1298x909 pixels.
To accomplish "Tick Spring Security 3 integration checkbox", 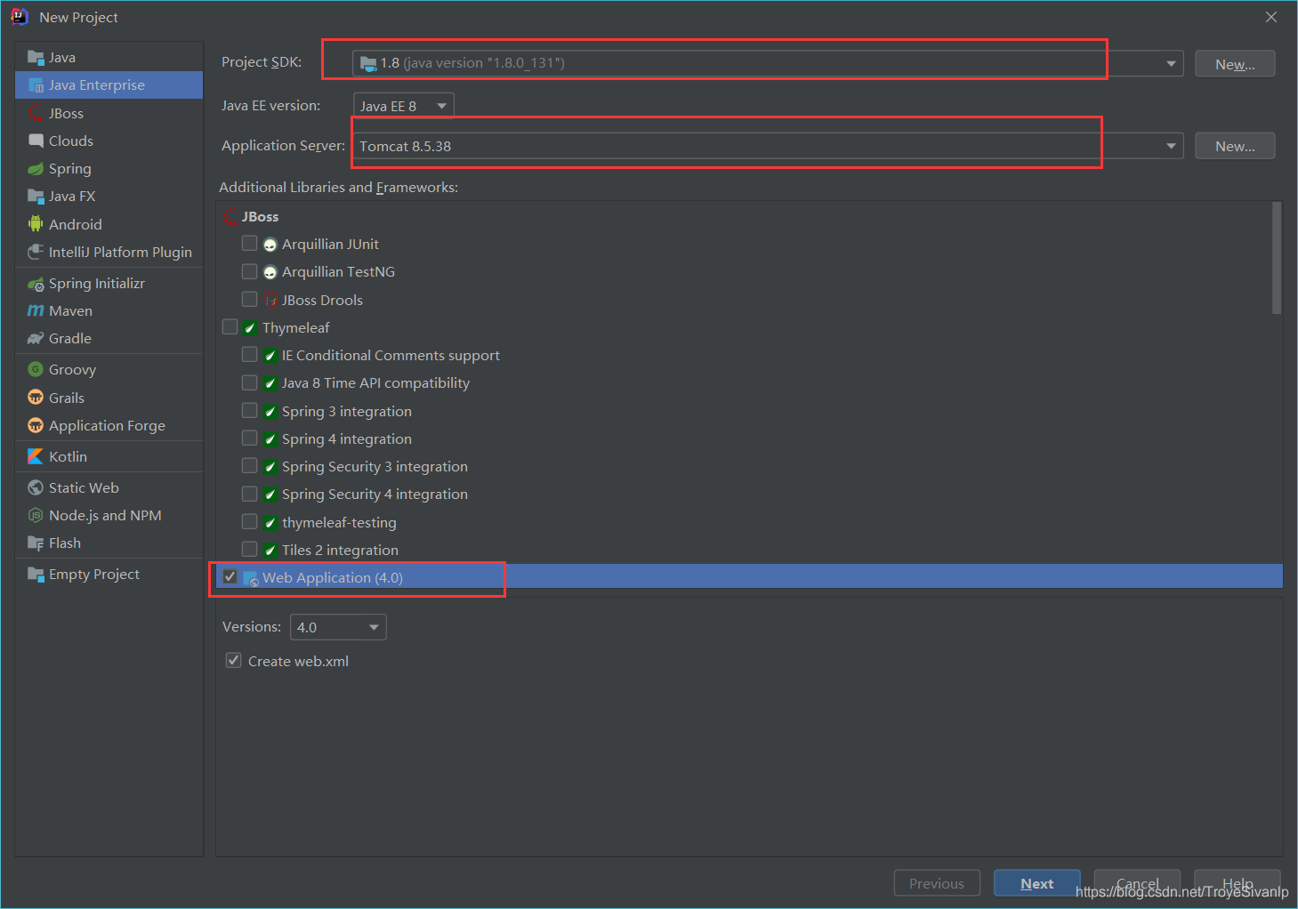I will pyautogui.click(x=249, y=466).
